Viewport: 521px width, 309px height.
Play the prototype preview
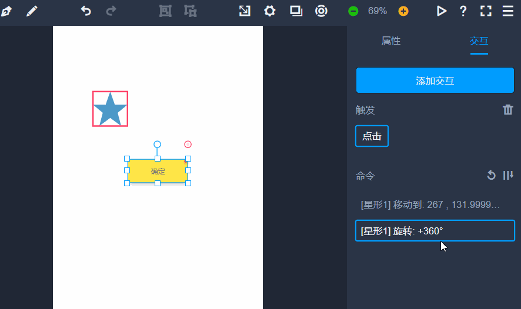tap(442, 11)
